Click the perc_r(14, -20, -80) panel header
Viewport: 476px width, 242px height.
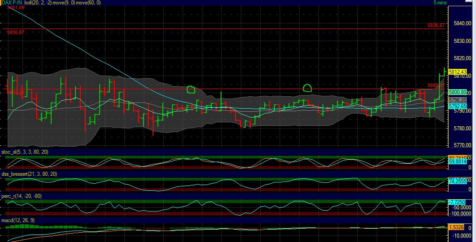(22, 196)
